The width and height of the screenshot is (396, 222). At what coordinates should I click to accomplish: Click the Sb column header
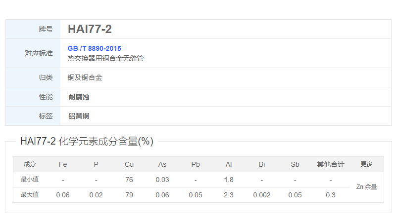coord(295,164)
